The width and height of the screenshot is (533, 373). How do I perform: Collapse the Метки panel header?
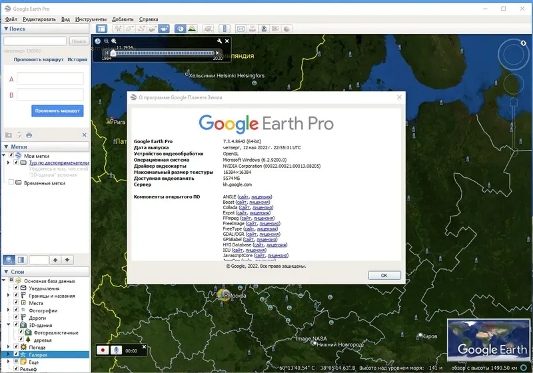click(46, 147)
